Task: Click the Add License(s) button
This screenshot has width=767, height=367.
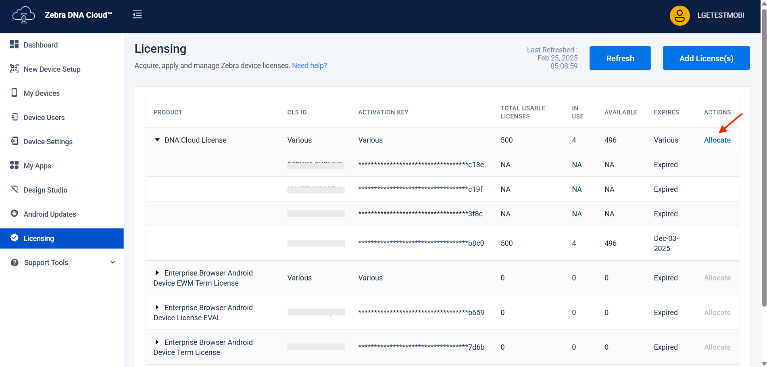Action: pyautogui.click(x=706, y=58)
